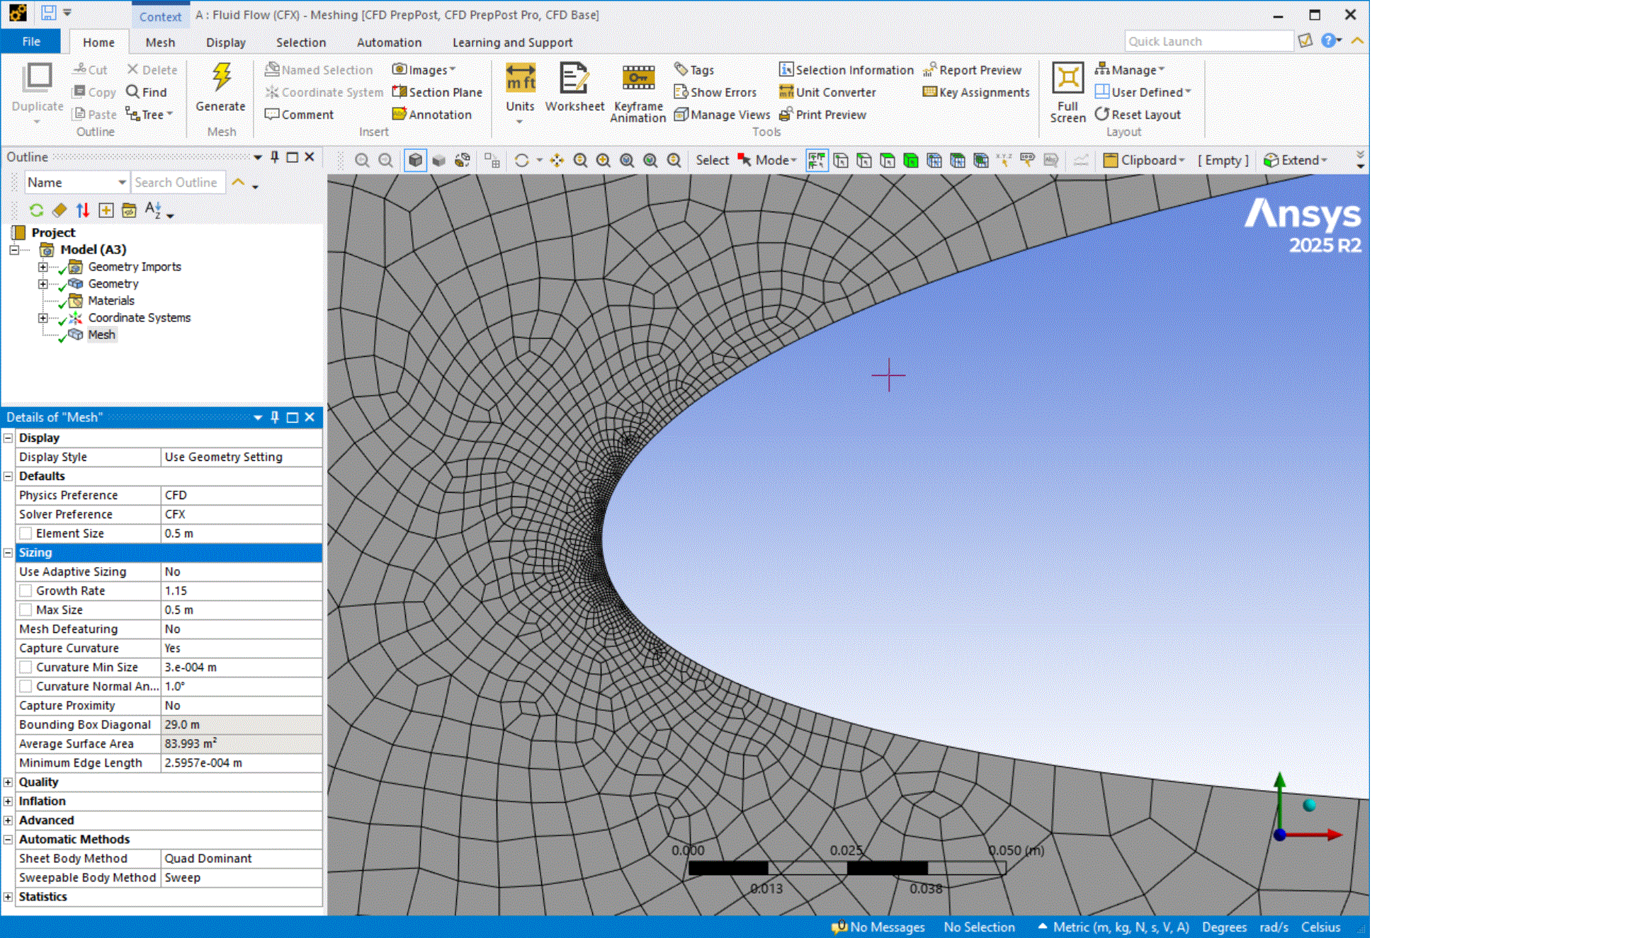Image resolution: width=1632 pixels, height=938 pixels.
Task: Select the Mesh item in the tree
Action: 101,335
